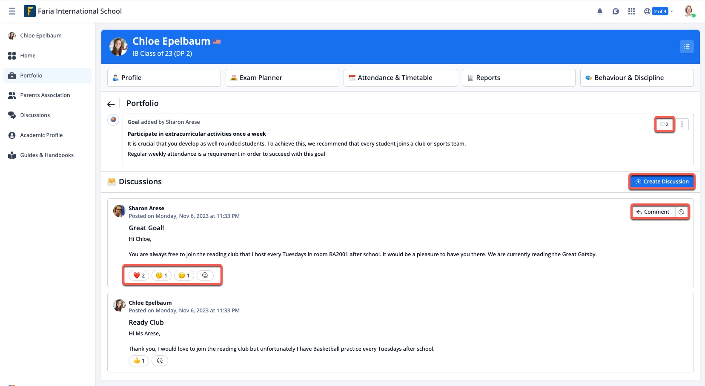Click the back arrow next to Portfolio
Image resolution: width=705 pixels, height=386 pixels.
click(x=111, y=103)
